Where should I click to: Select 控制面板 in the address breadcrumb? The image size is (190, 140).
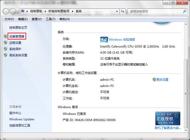36,11
